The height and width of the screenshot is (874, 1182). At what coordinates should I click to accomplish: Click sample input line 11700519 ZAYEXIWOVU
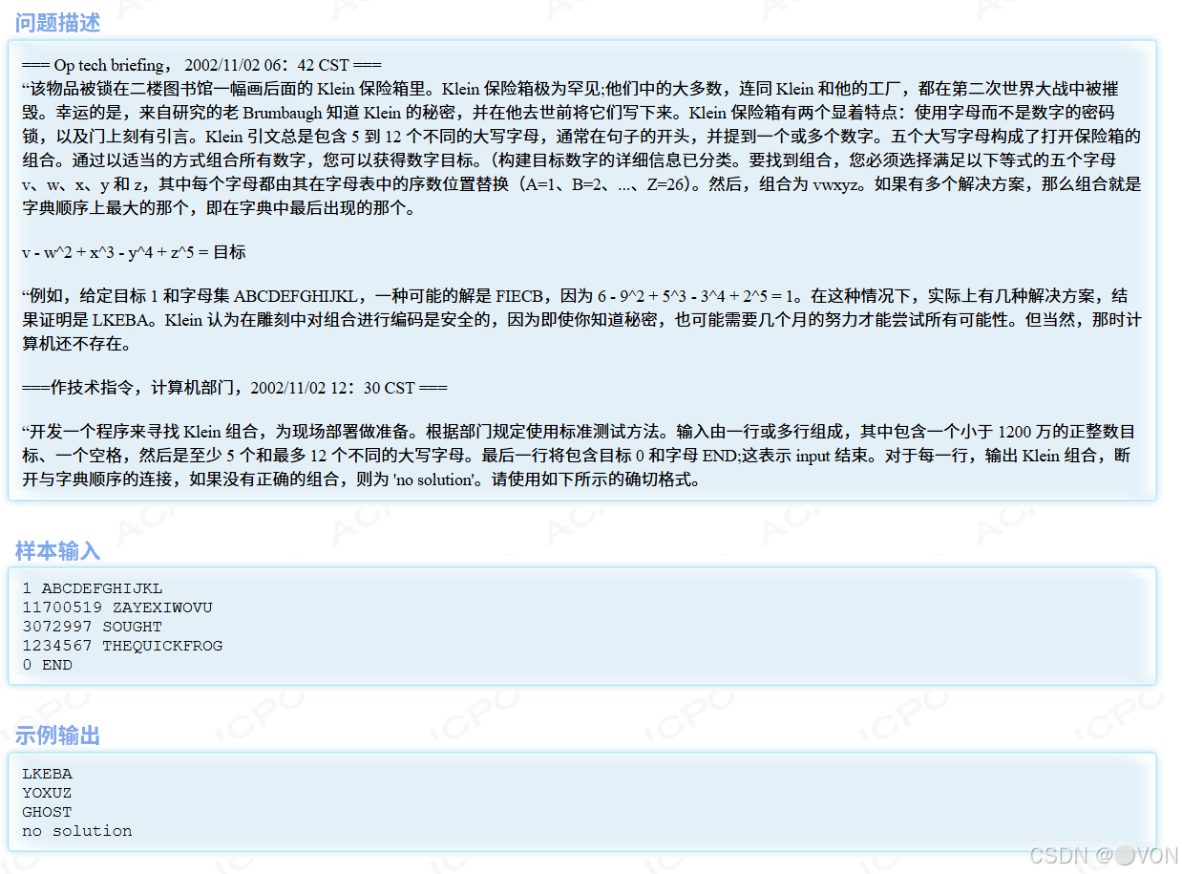(x=117, y=608)
